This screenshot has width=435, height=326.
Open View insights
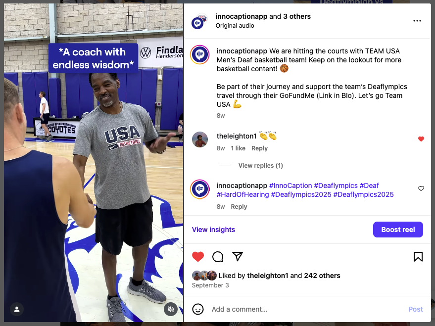(x=213, y=229)
